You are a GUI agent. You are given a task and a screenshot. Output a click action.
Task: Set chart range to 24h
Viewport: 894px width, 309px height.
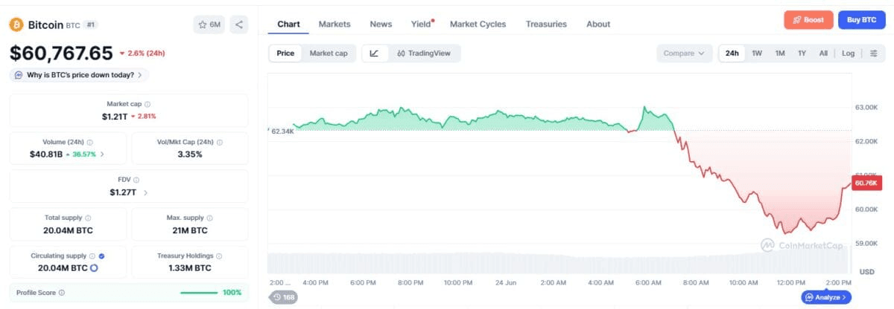click(x=732, y=53)
